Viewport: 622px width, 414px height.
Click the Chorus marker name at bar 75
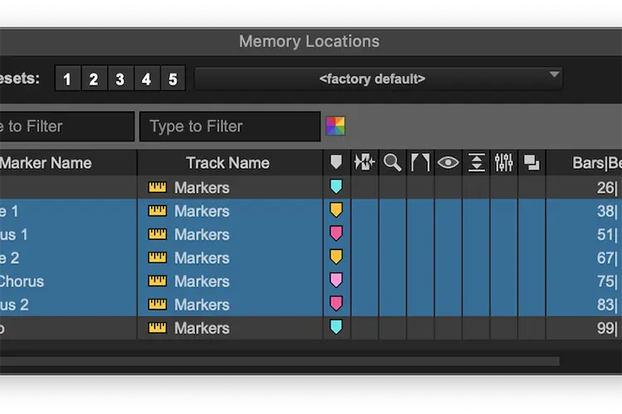pos(22,282)
